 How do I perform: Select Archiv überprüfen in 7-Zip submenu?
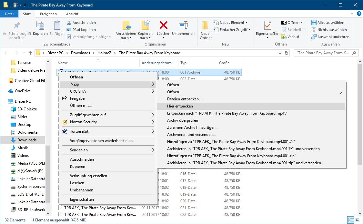coord(251,120)
